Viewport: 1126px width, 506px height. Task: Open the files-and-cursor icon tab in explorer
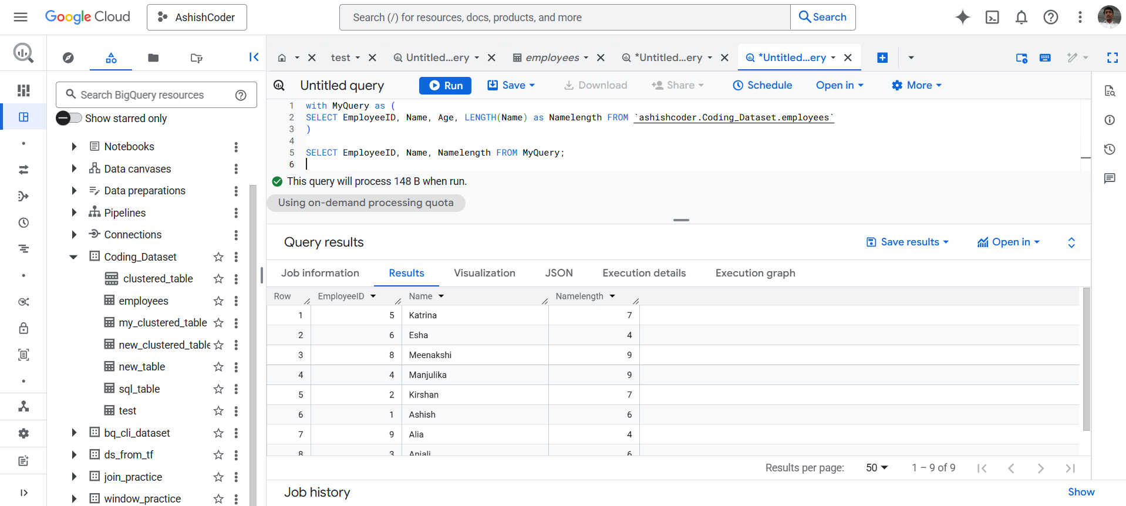(196, 58)
